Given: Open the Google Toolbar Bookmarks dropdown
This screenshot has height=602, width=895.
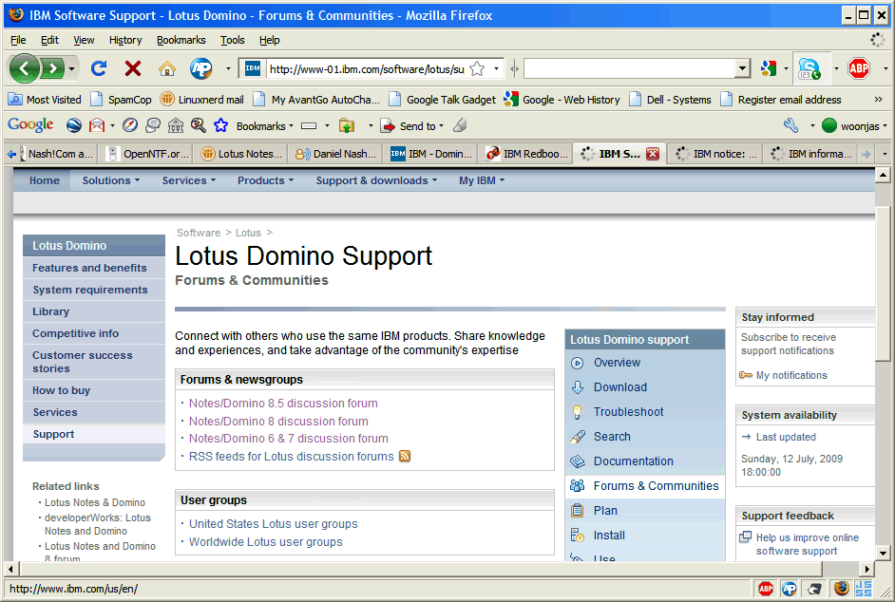Looking at the screenshot, I should 265,126.
